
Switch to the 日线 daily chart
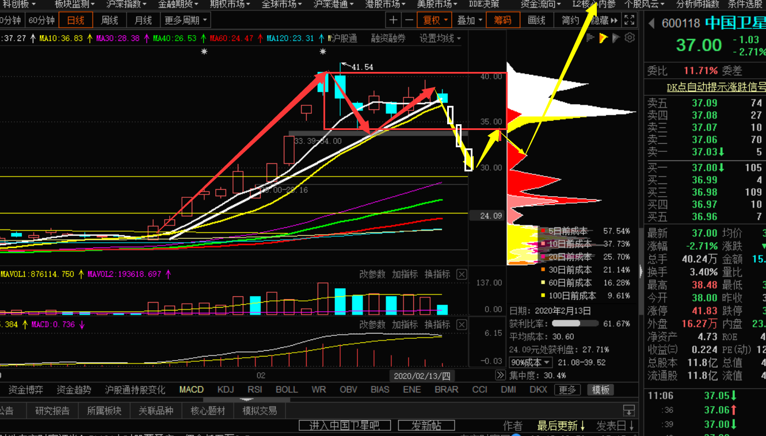click(75, 20)
